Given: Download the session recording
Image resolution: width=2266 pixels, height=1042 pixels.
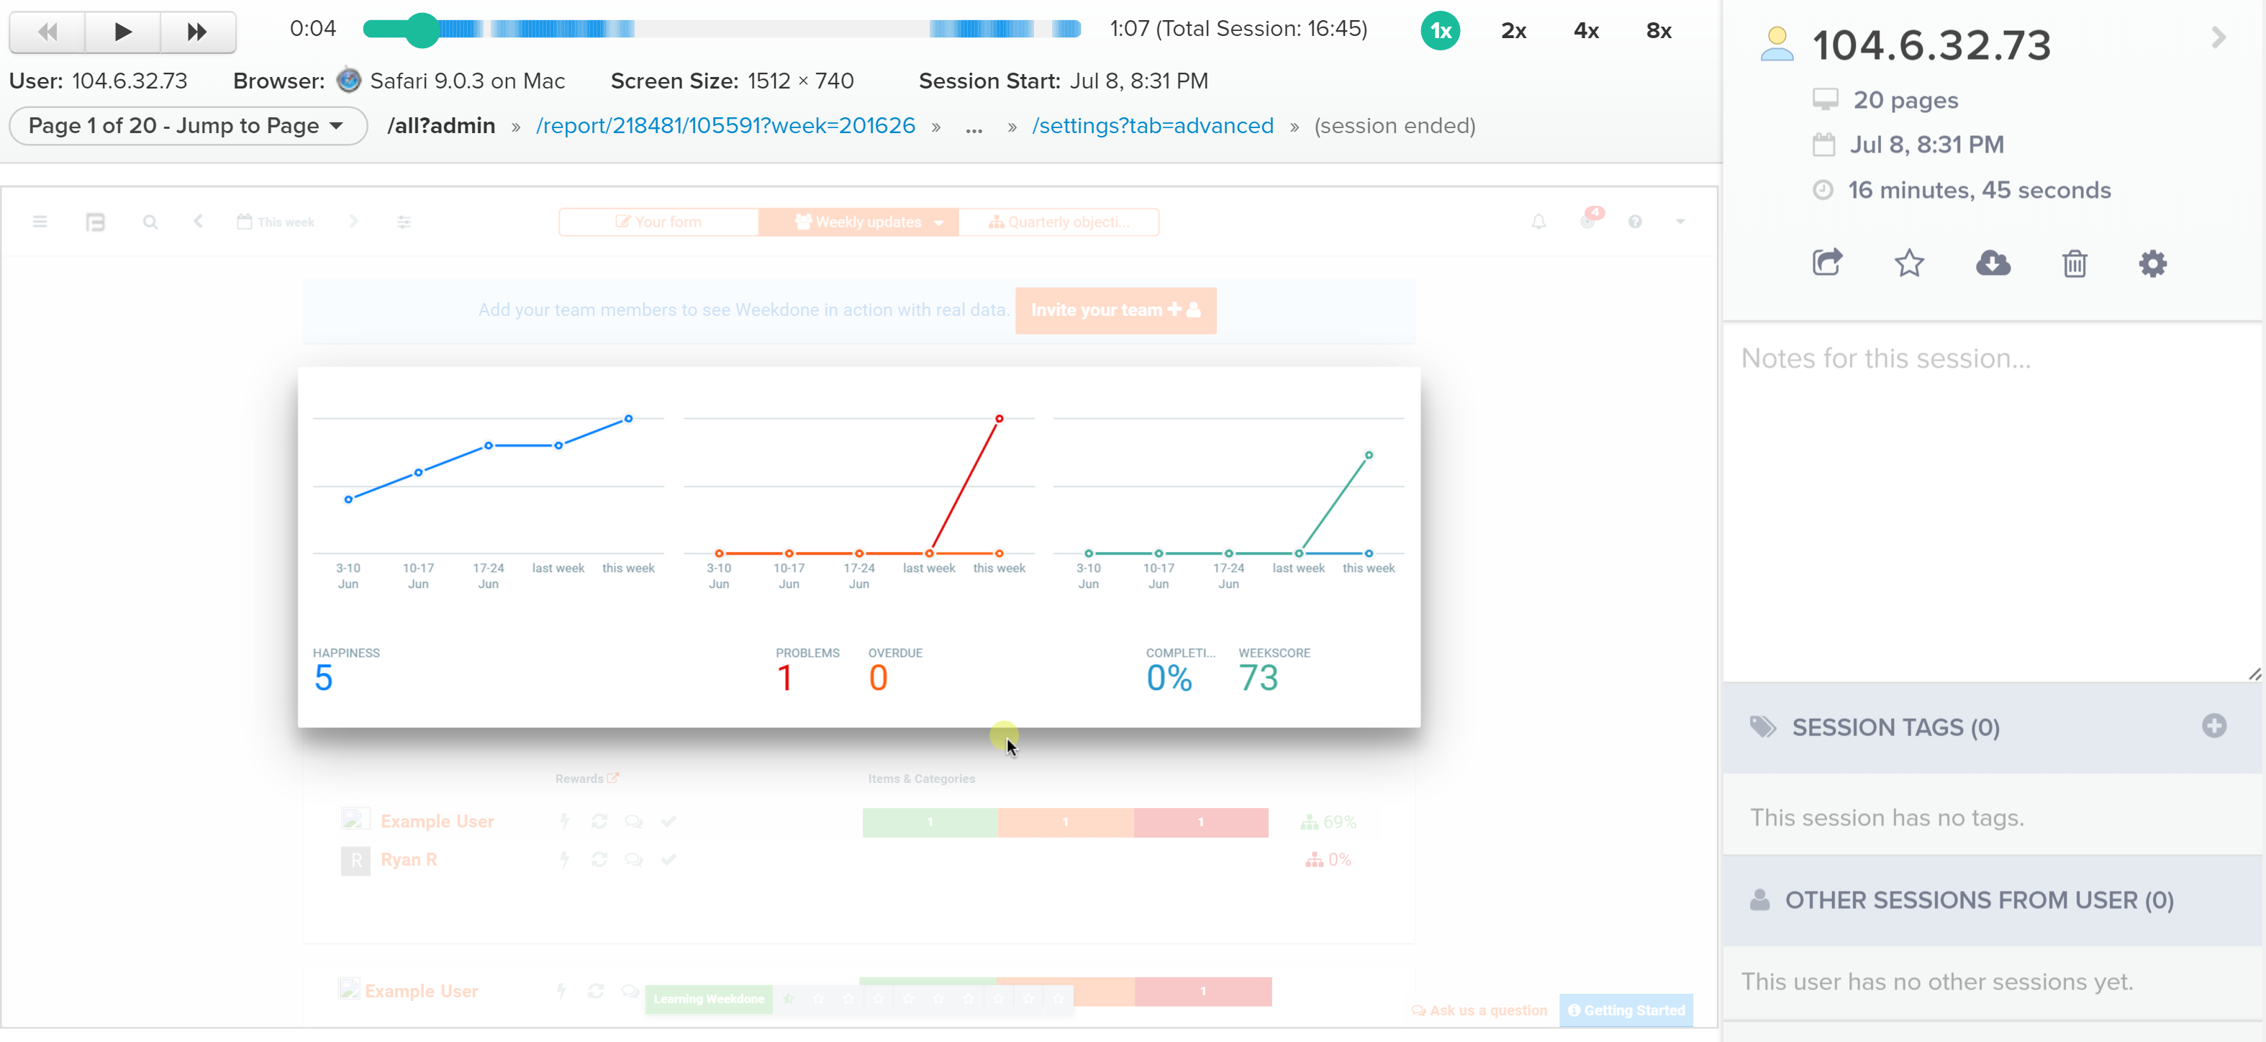Looking at the screenshot, I should [1993, 263].
